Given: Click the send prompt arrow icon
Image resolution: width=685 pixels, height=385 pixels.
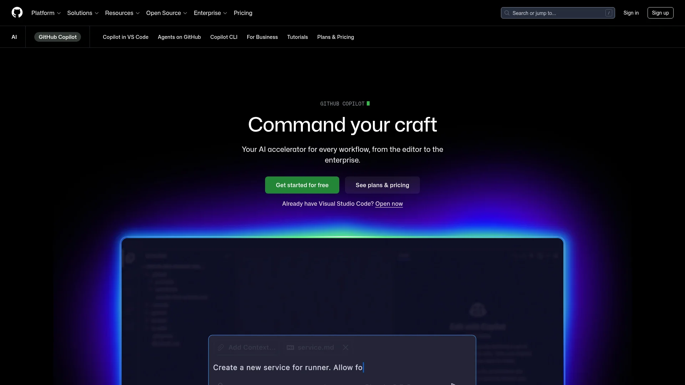Looking at the screenshot, I should pos(453,384).
